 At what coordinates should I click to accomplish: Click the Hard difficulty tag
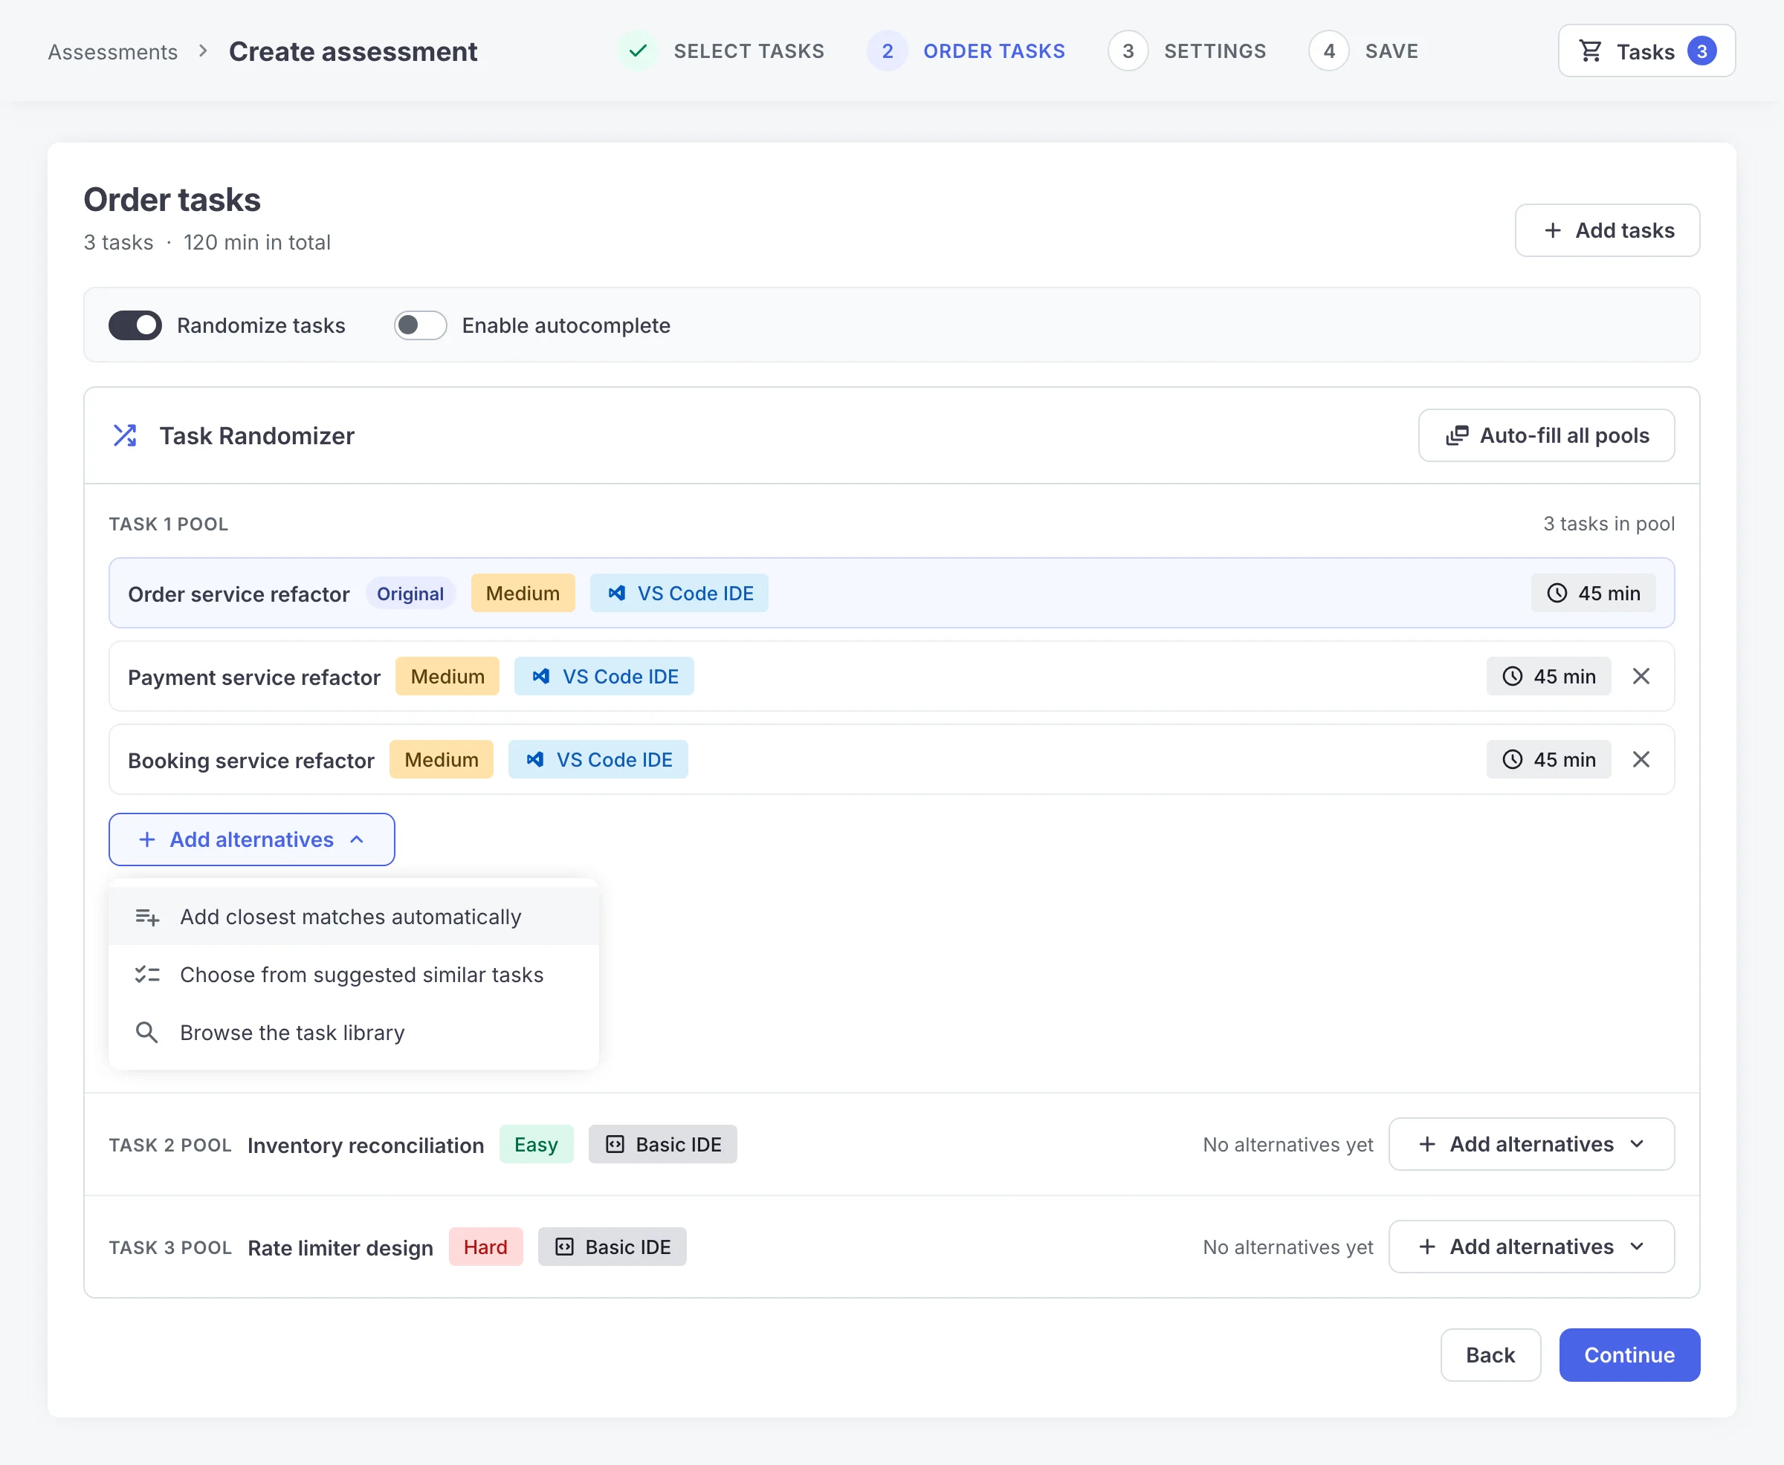point(485,1247)
